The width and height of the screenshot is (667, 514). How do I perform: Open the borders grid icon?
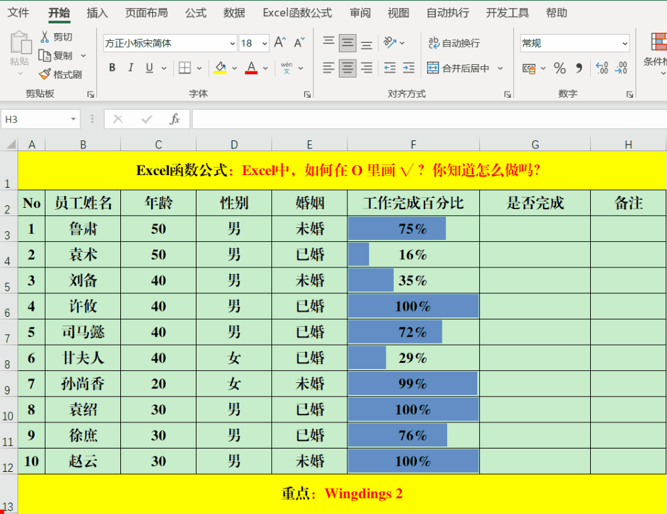click(x=184, y=68)
